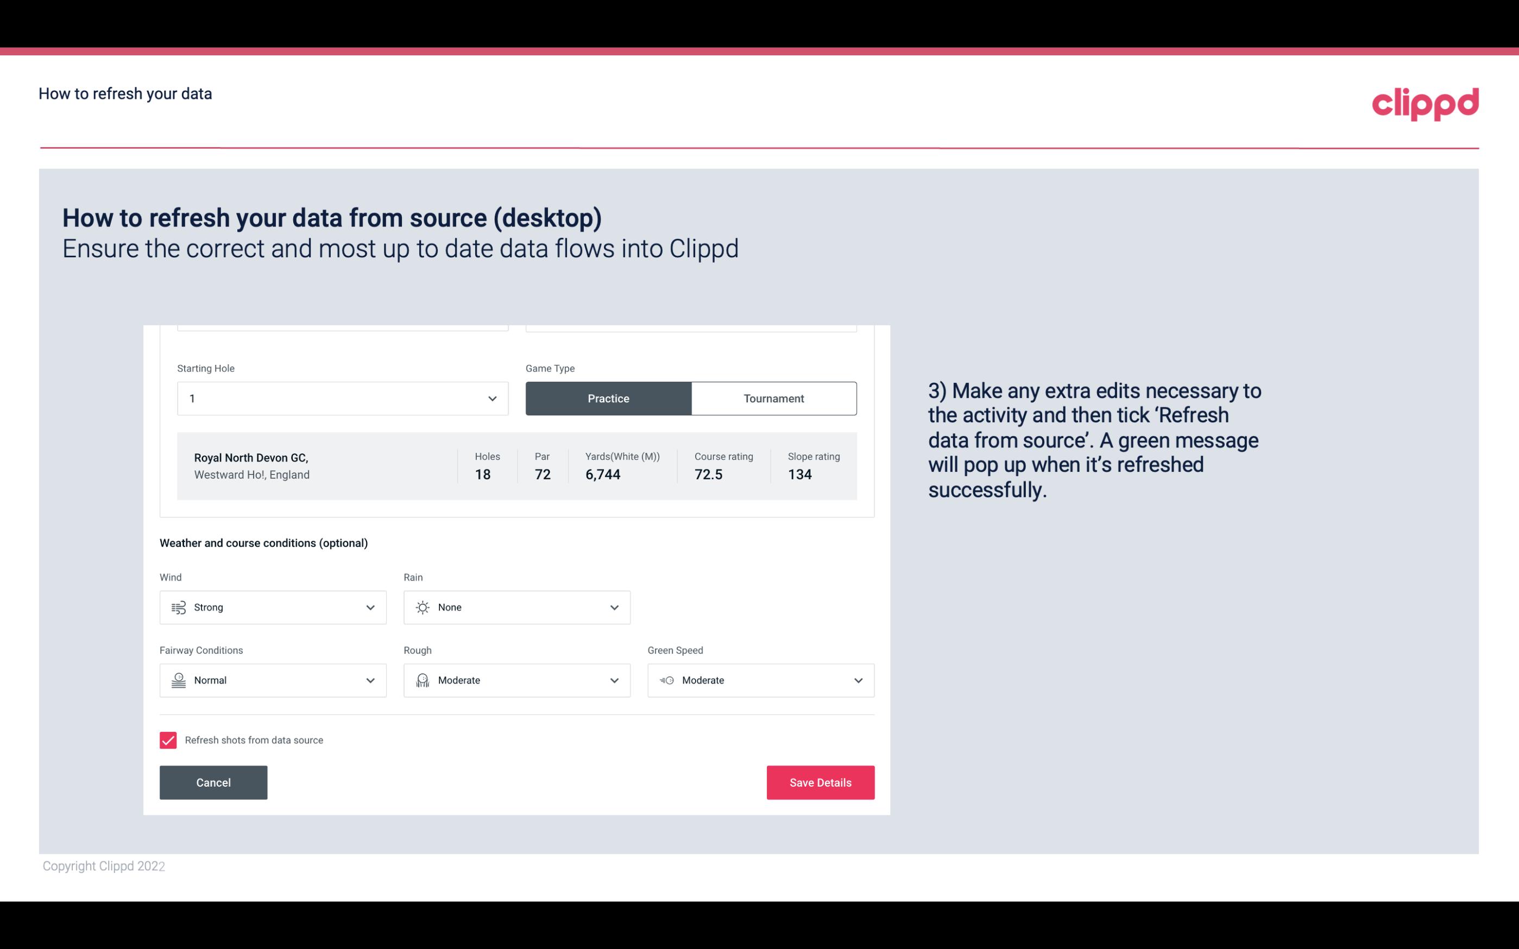Click the Clippd logo icon
The width and height of the screenshot is (1519, 949).
click(x=1426, y=102)
